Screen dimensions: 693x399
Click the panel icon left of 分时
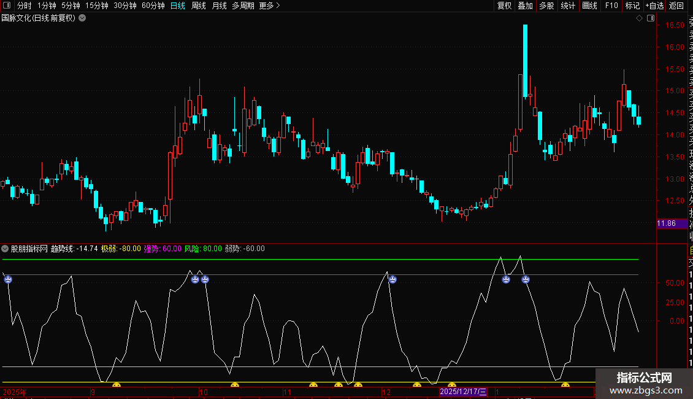coord(7,6)
